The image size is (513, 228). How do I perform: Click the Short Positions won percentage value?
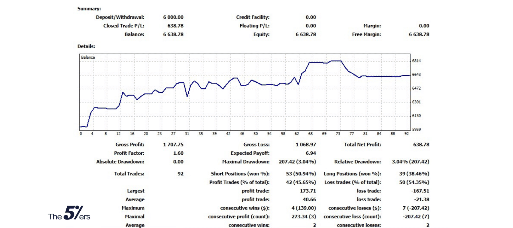click(301, 174)
